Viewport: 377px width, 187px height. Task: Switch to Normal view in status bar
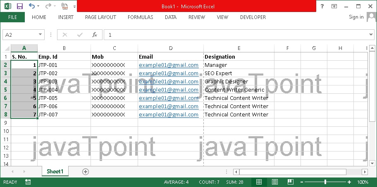(x=259, y=182)
